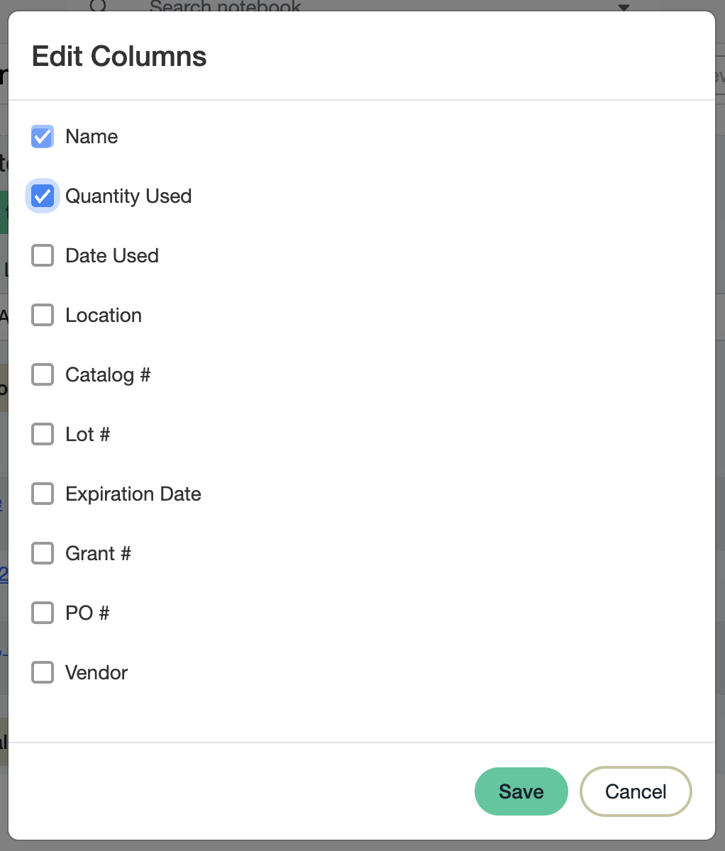This screenshot has width=725, height=851.
Task: Disable the Quantity Used checkbox
Action: tap(43, 196)
